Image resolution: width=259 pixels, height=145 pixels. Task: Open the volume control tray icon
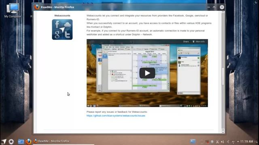[x=223, y=142]
